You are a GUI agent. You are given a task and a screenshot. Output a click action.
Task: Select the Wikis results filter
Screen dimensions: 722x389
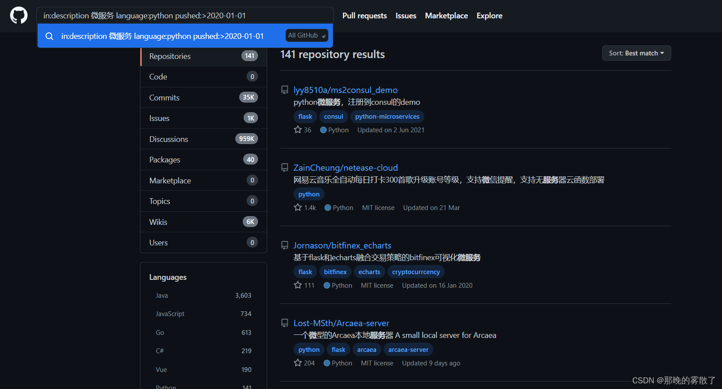pyautogui.click(x=204, y=222)
